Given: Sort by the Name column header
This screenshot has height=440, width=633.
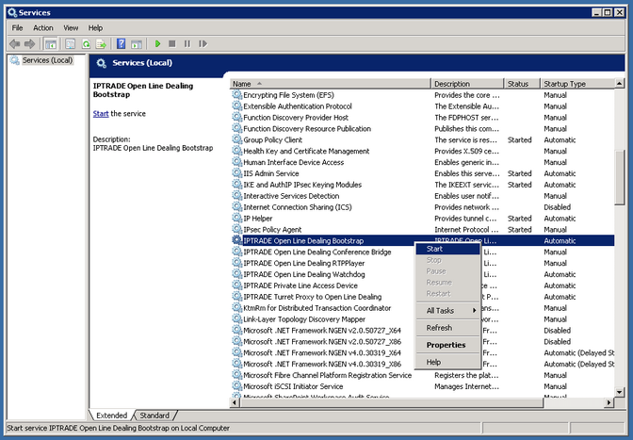Looking at the screenshot, I should click(x=331, y=84).
